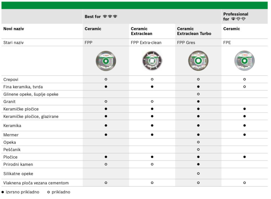
Task: Click the Stari naziv row label
Action: [x=13, y=42]
